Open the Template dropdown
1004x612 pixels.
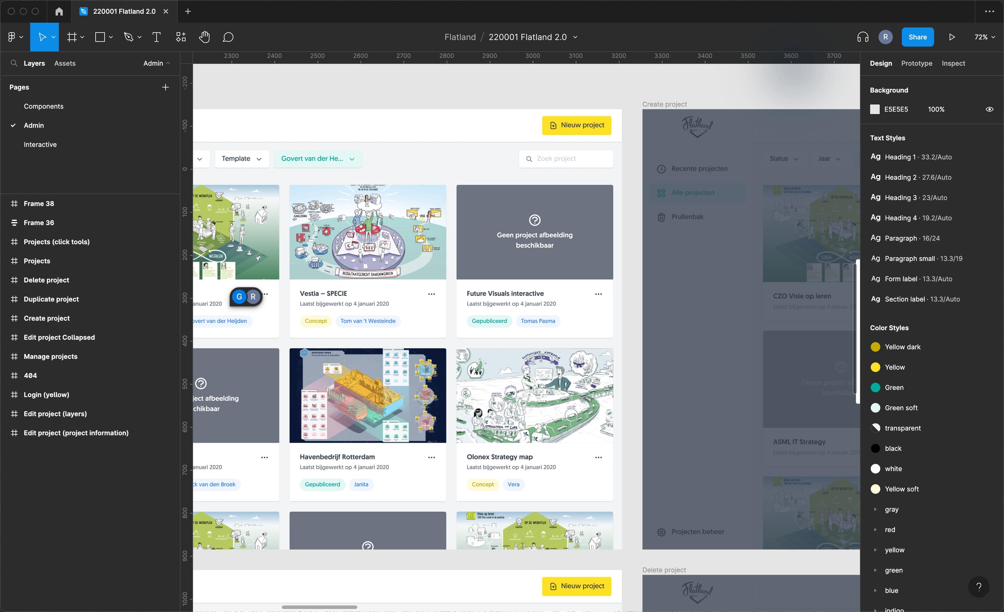(x=241, y=159)
